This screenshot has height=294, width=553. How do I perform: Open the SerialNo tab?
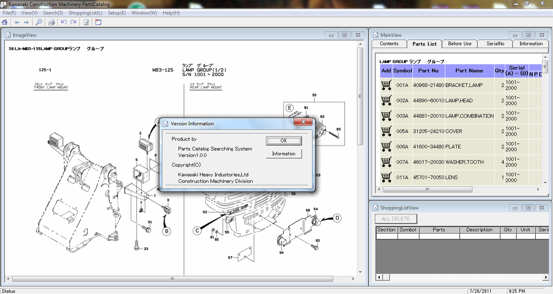click(495, 44)
